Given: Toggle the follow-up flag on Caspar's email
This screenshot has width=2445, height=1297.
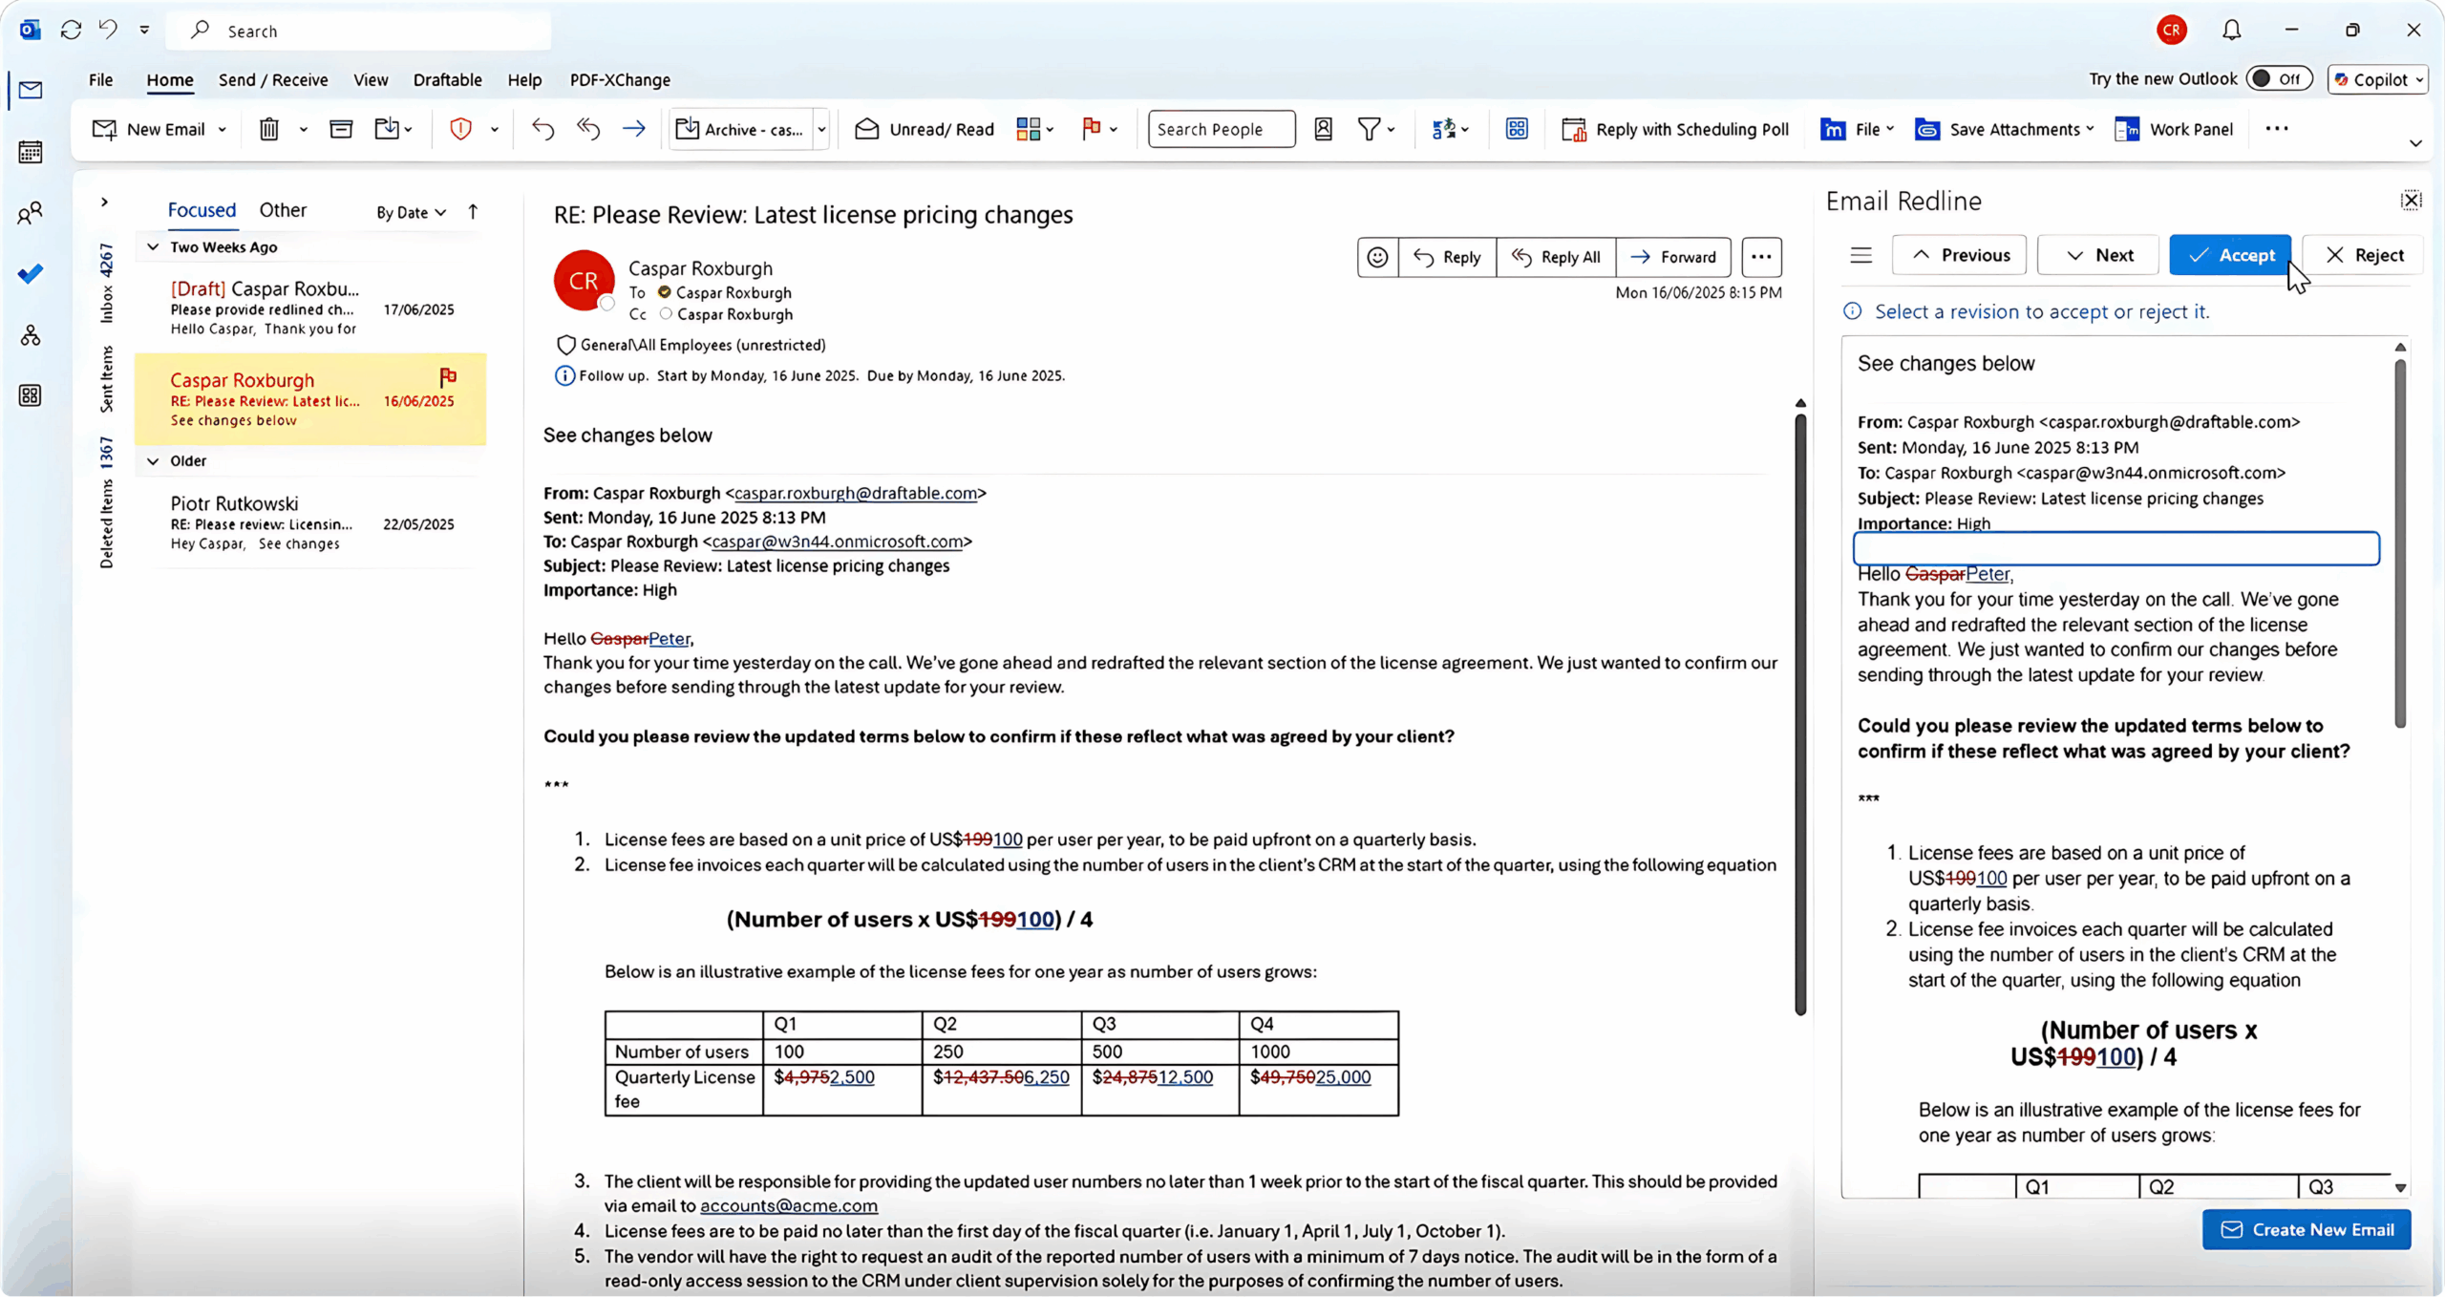Looking at the screenshot, I should (x=448, y=377).
